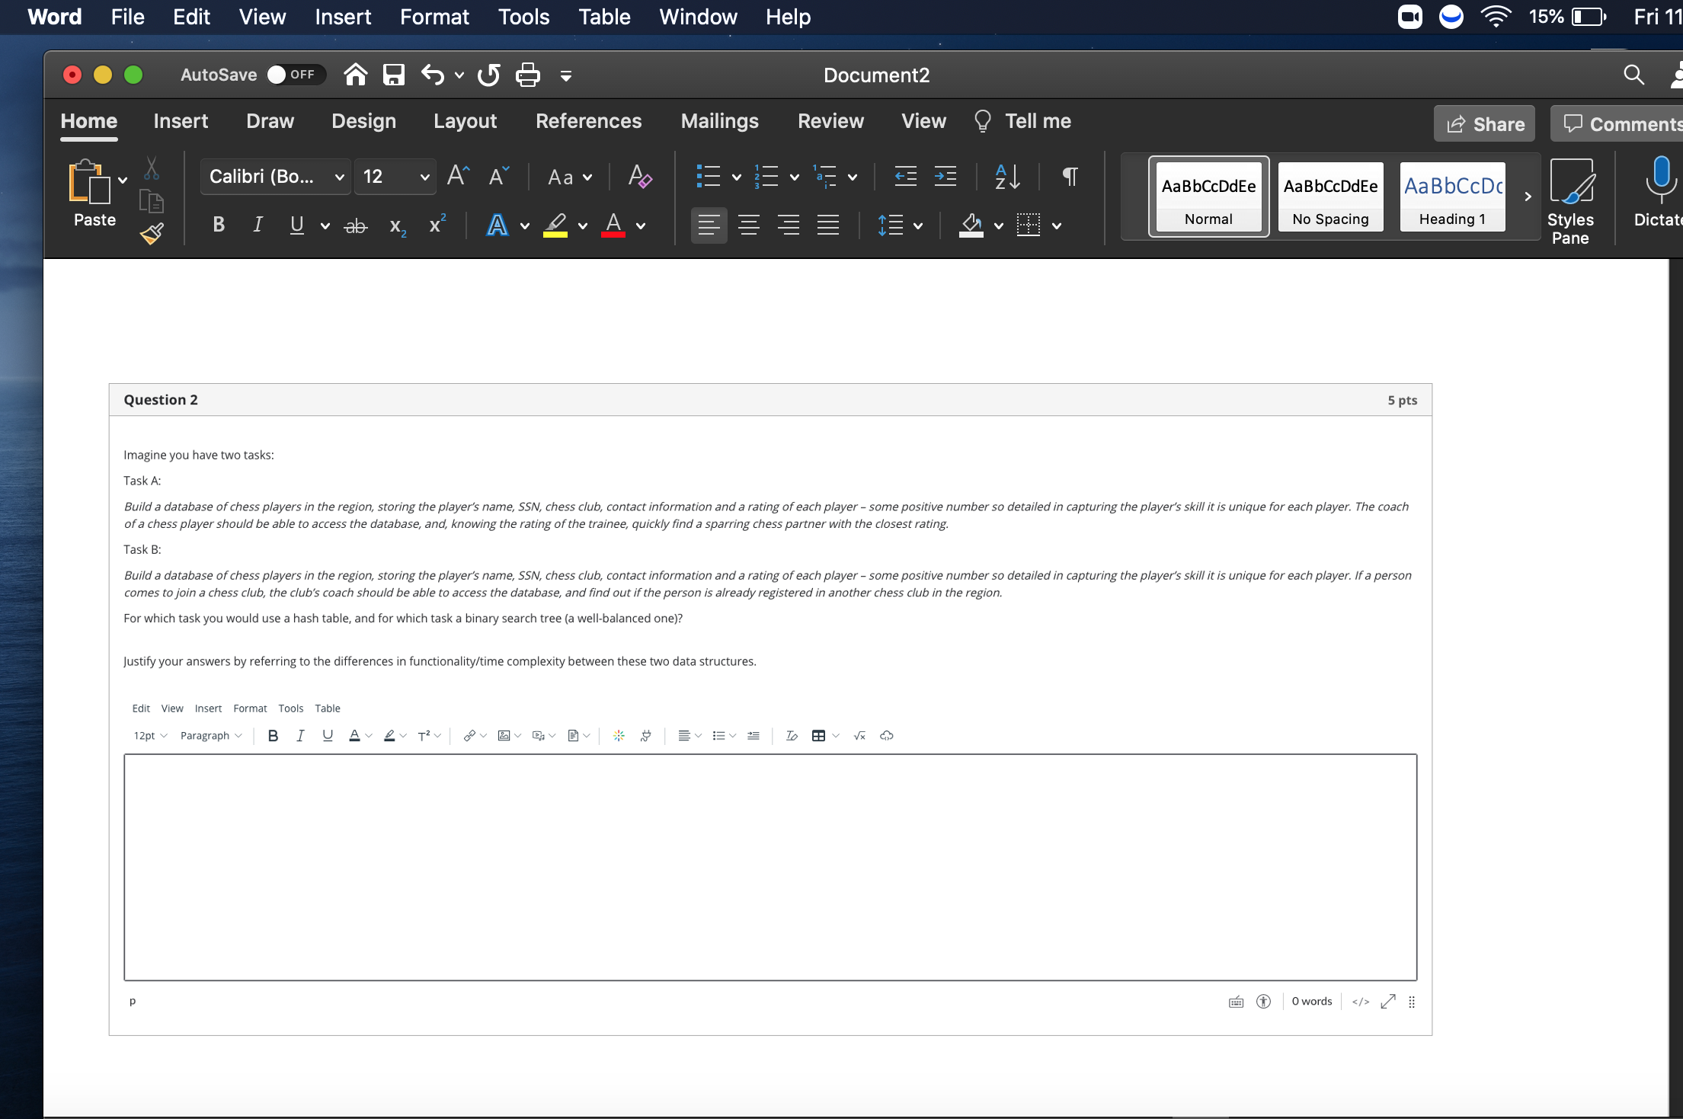The height and width of the screenshot is (1119, 1683).
Task: Select the Italic formatting icon
Action: point(258,225)
